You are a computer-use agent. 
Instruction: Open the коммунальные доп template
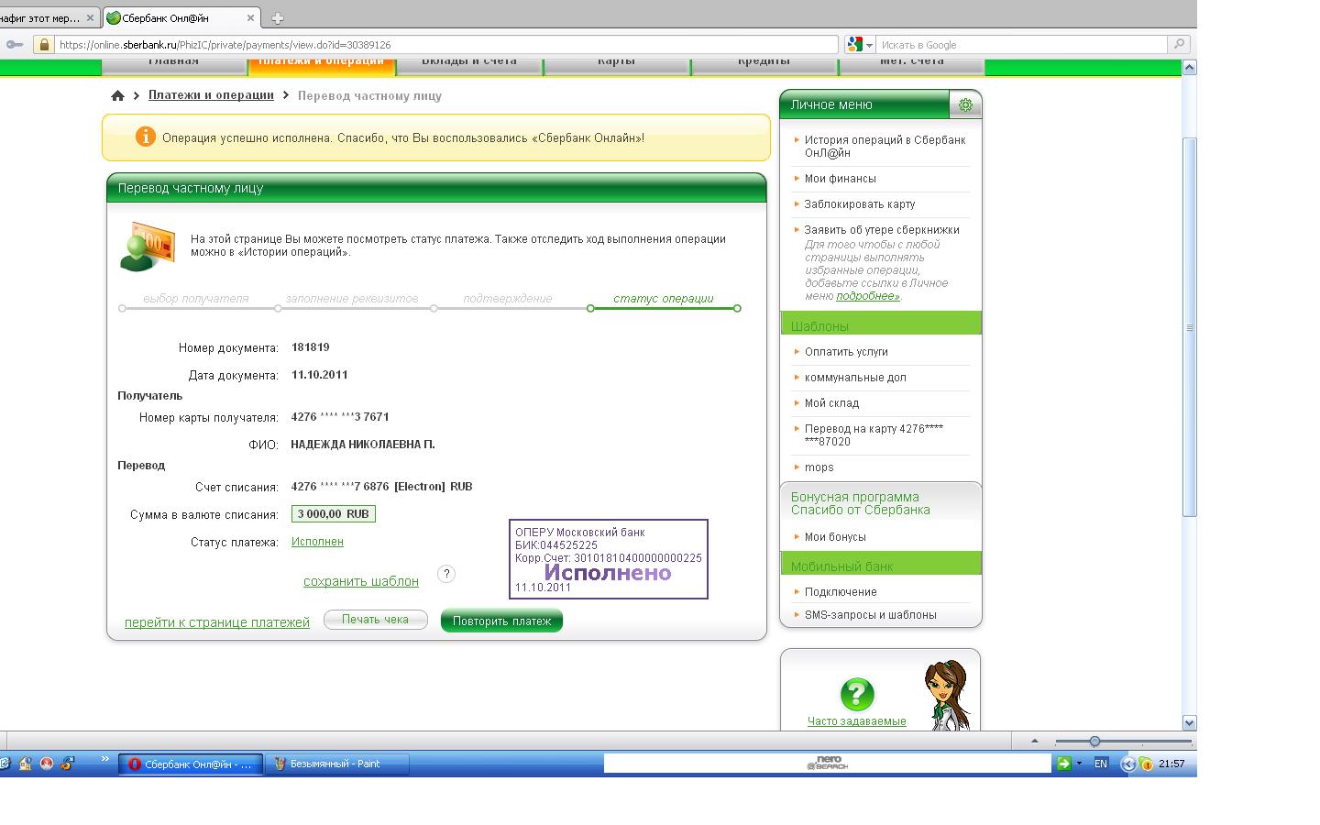(855, 378)
